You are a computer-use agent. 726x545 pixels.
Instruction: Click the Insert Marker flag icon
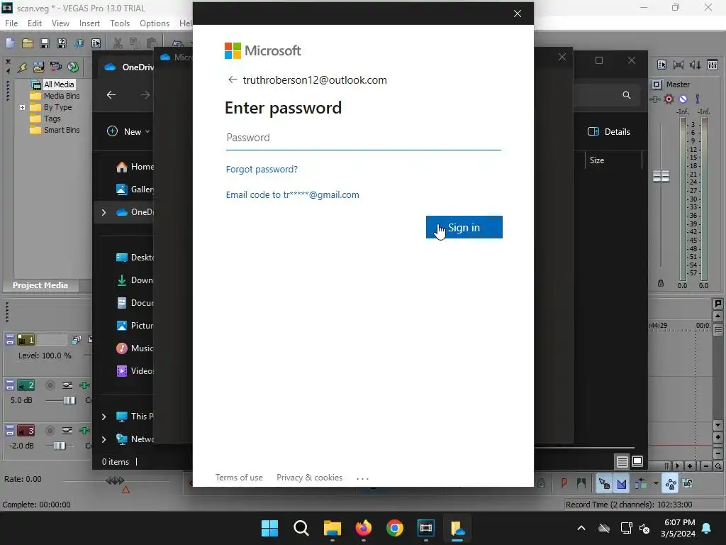point(564,483)
